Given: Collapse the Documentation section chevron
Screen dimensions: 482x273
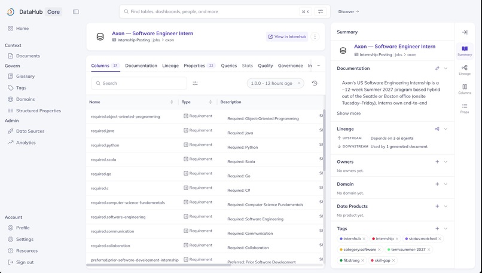Looking at the screenshot, I should coord(446,68).
